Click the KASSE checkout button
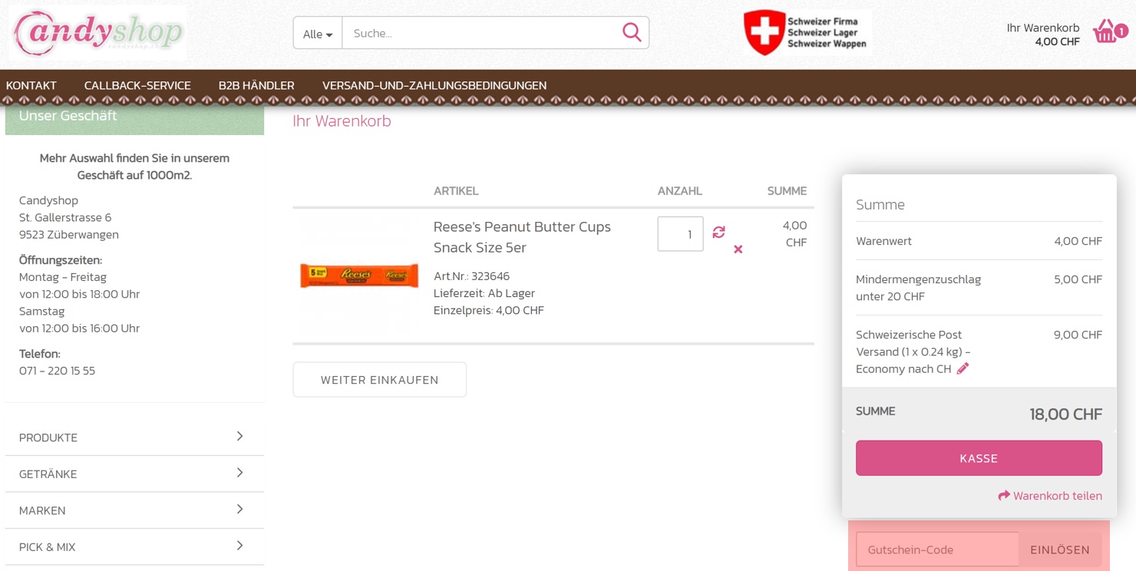 (979, 458)
